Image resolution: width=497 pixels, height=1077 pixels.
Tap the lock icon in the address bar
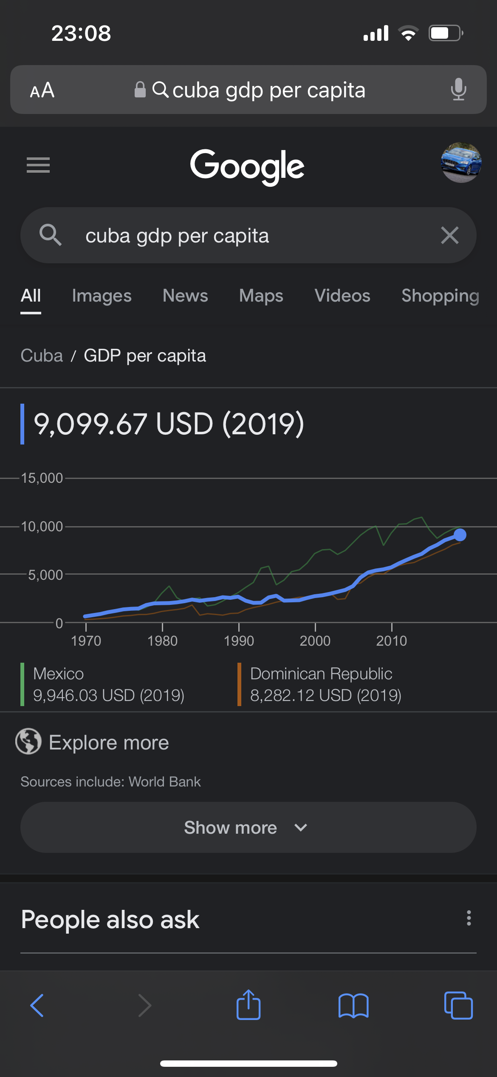(x=140, y=89)
